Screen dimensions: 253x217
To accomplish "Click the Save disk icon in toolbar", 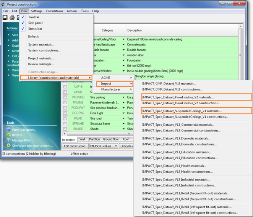I will coord(5,18).
